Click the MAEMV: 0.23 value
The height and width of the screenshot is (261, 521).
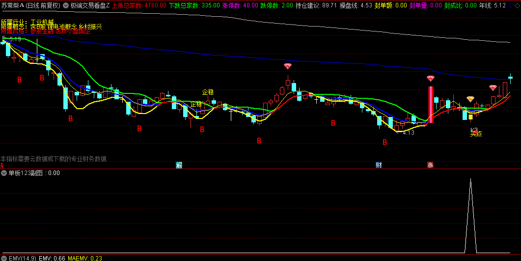click(85, 259)
